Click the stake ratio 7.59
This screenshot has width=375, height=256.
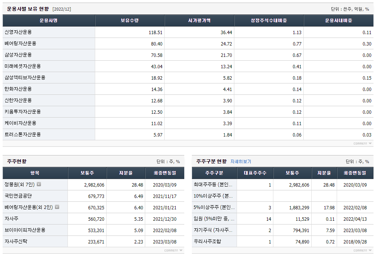[x=330, y=231]
